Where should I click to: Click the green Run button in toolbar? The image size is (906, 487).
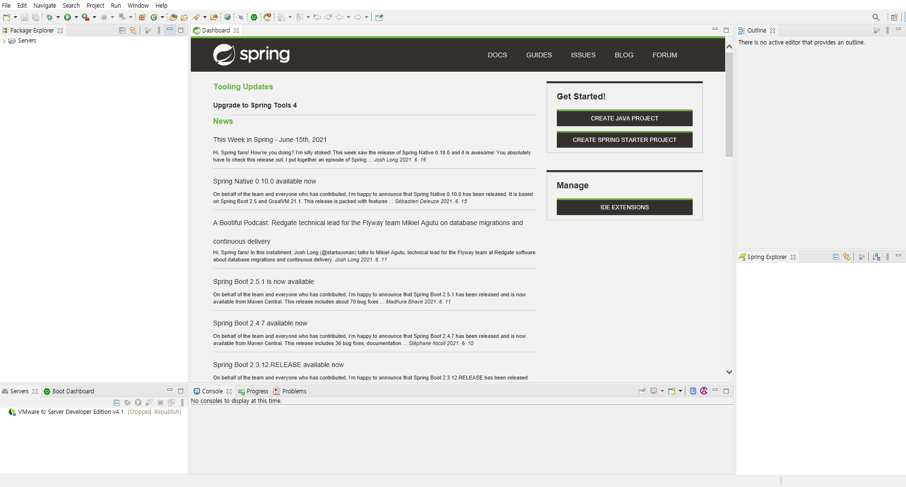tap(67, 17)
